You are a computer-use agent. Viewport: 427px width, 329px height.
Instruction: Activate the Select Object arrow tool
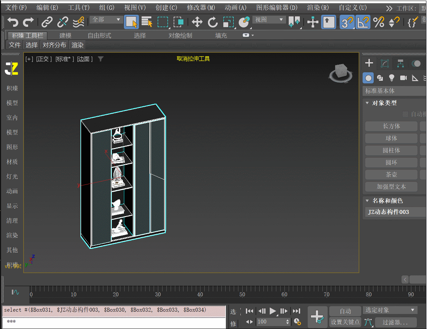click(131, 22)
